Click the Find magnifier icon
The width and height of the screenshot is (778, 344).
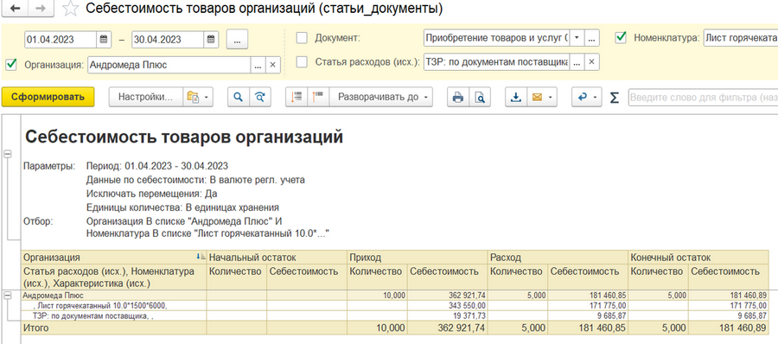(239, 98)
